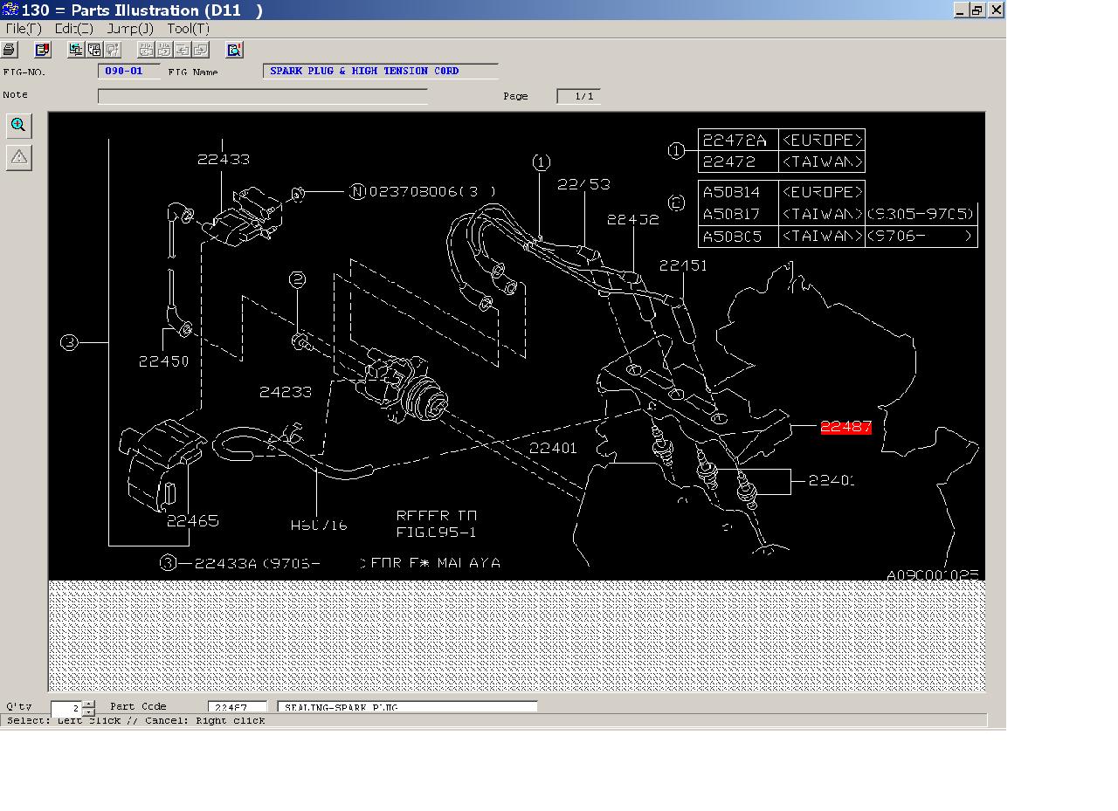This screenshot has height=811, width=1118.
Task: Open the Tool(T) menu
Action: coord(188,29)
